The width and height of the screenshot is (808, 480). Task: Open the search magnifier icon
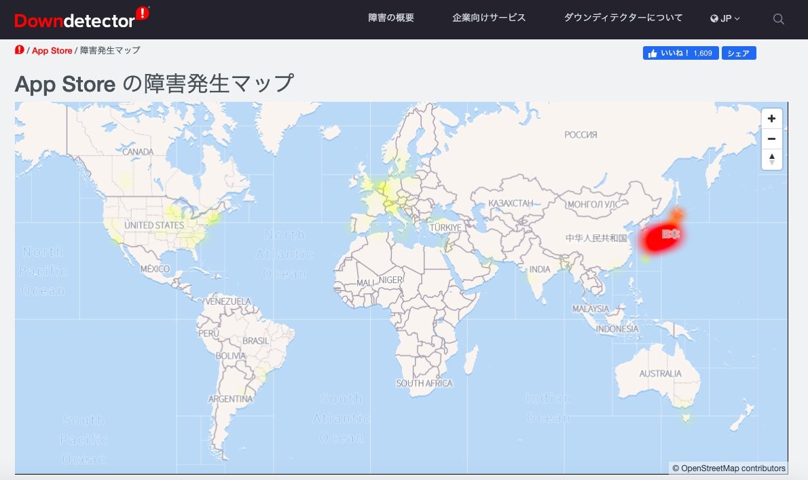coord(779,18)
